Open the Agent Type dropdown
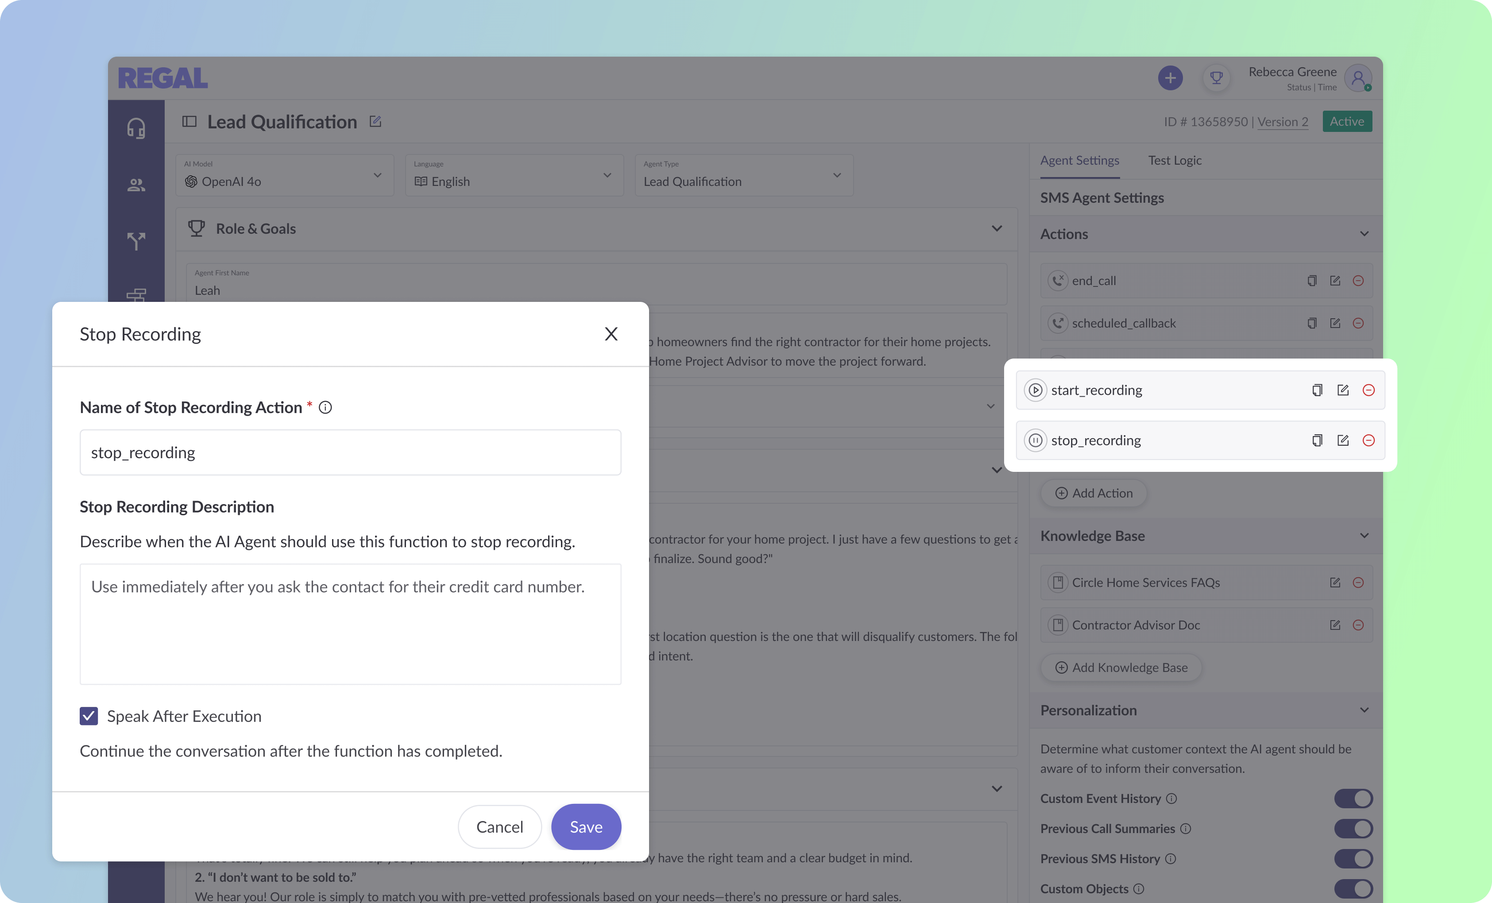 point(744,176)
